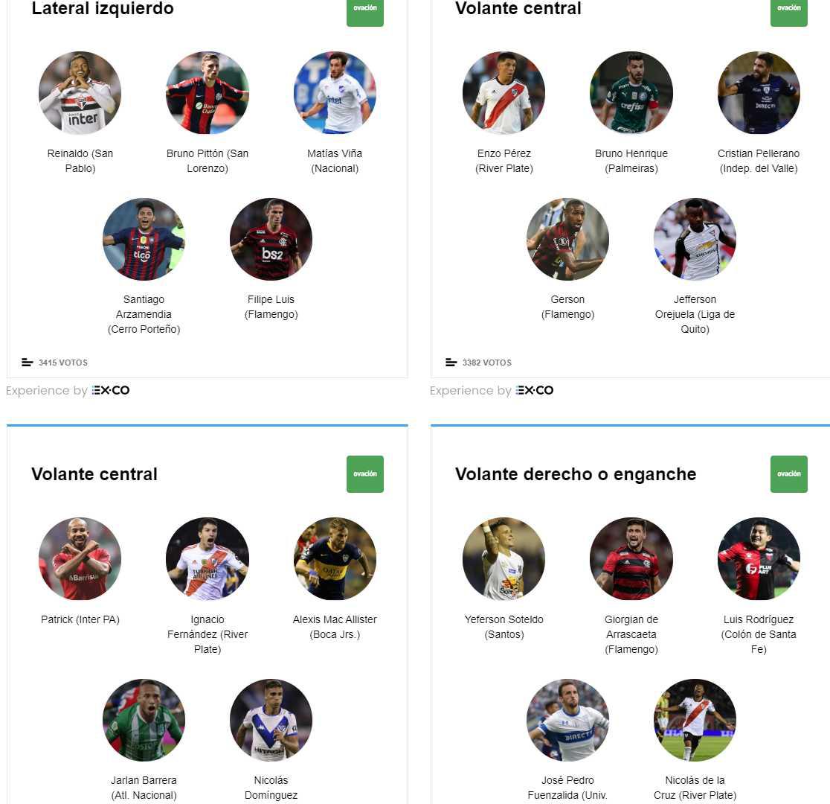Open the EX.CO logo under top Volante central
830x804 pixels.
pos(535,391)
